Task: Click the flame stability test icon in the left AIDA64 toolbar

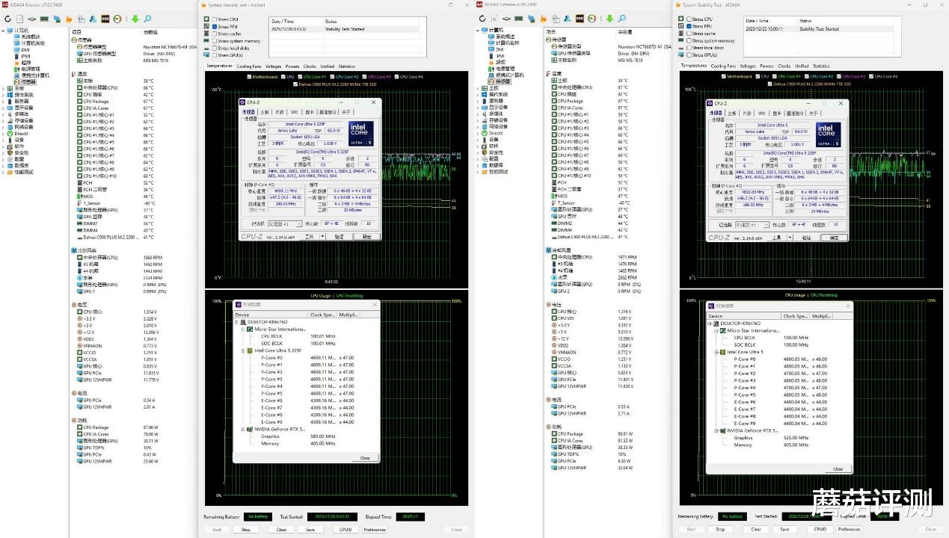Action: (x=69, y=19)
